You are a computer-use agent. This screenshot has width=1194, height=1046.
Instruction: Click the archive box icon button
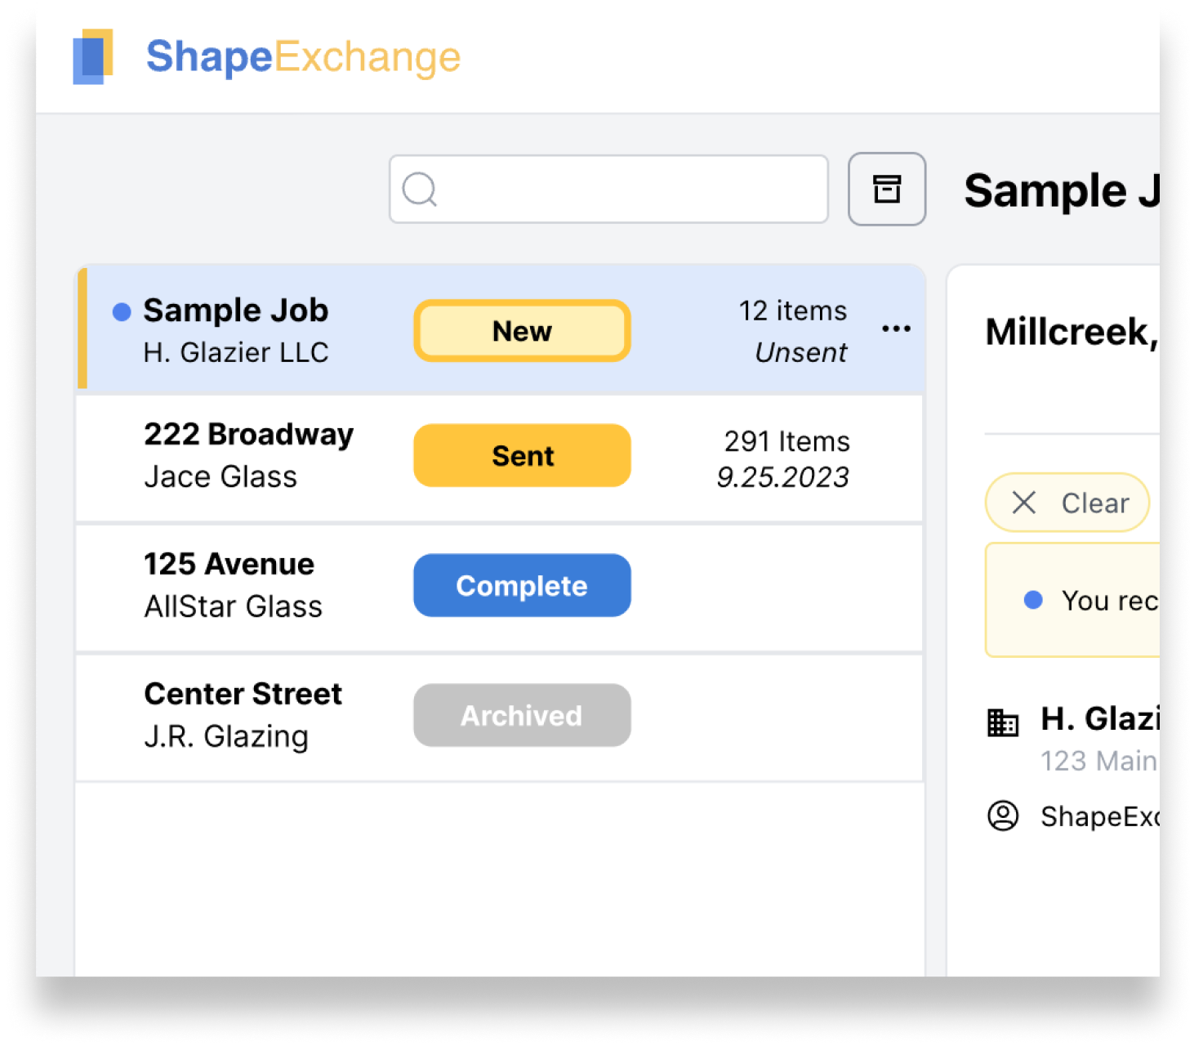886,189
